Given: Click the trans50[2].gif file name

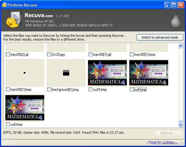Looking at the screenshot, I should click(x=20, y=55).
